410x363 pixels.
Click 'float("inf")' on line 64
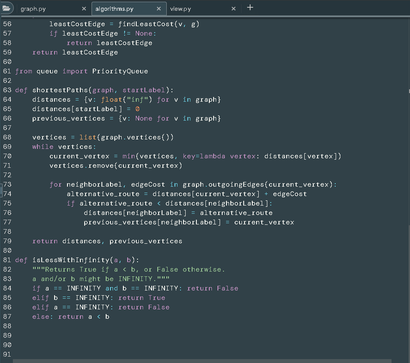tap(126, 100)
